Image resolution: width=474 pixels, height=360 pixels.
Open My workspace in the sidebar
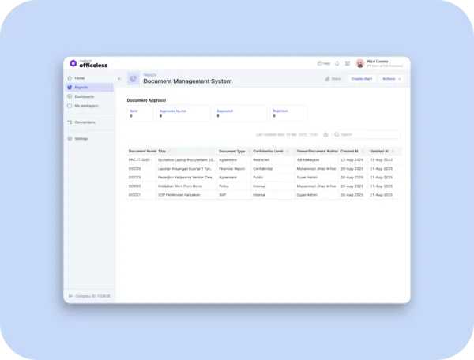pos(85,105)
